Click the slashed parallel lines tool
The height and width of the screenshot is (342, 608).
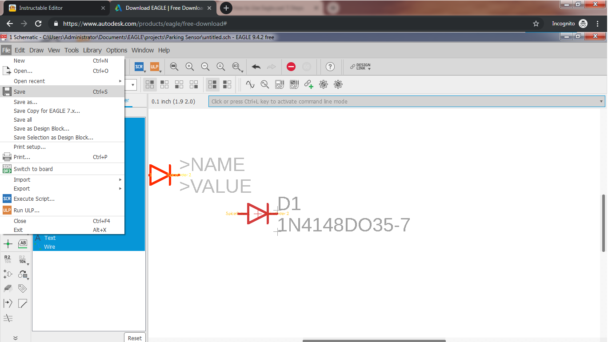8,318
